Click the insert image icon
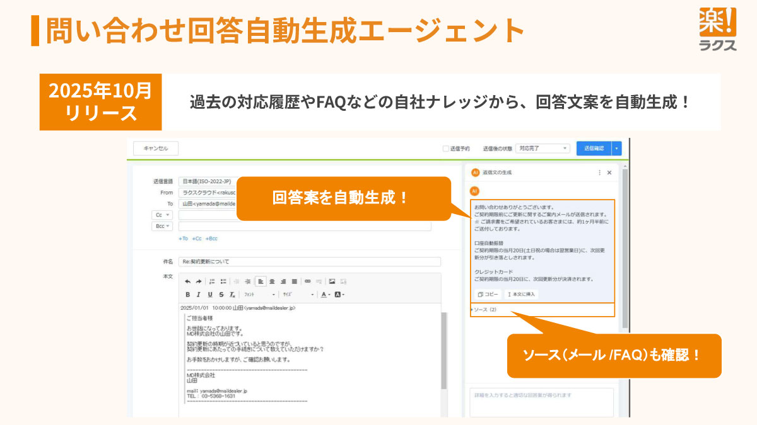 point(331,281)
